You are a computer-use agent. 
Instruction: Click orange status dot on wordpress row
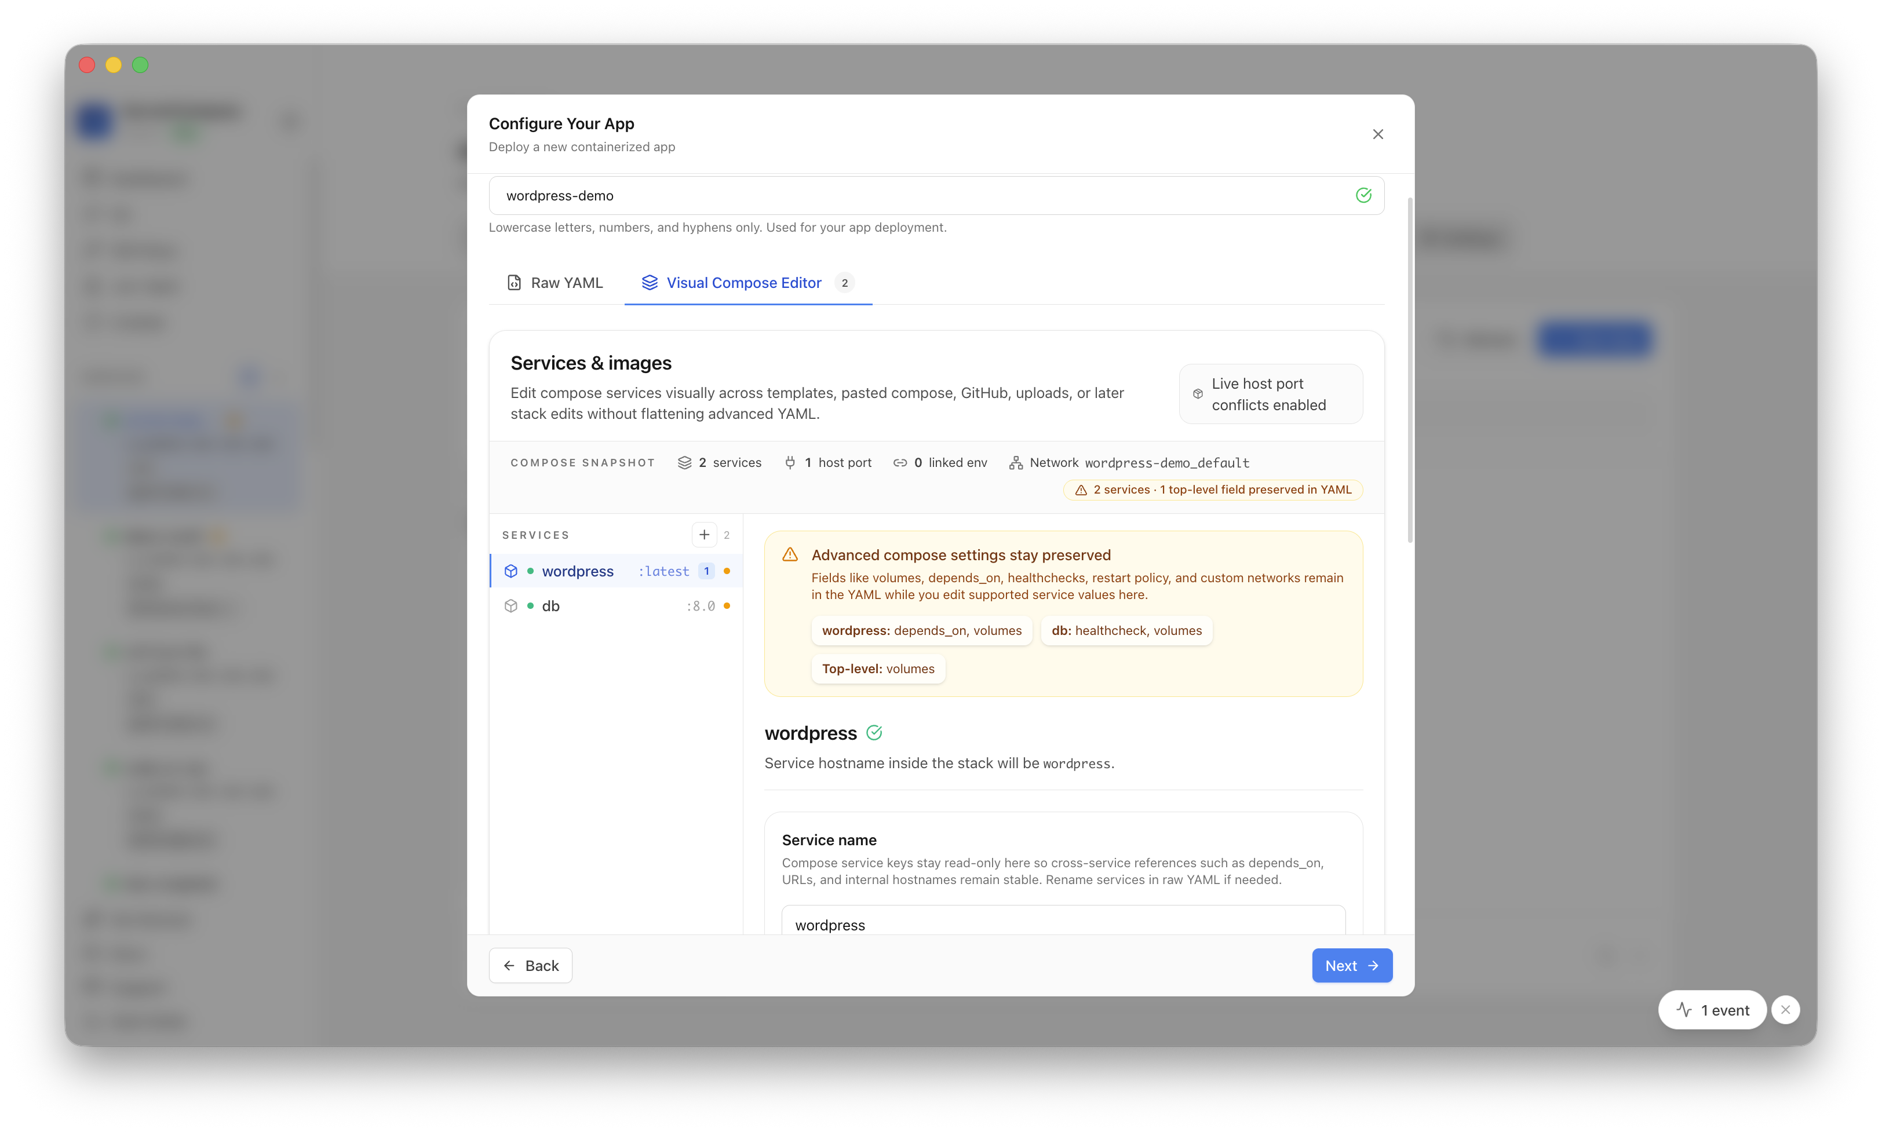point(726,571)
